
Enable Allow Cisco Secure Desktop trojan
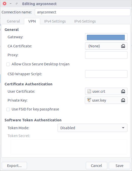pos(8,64)
